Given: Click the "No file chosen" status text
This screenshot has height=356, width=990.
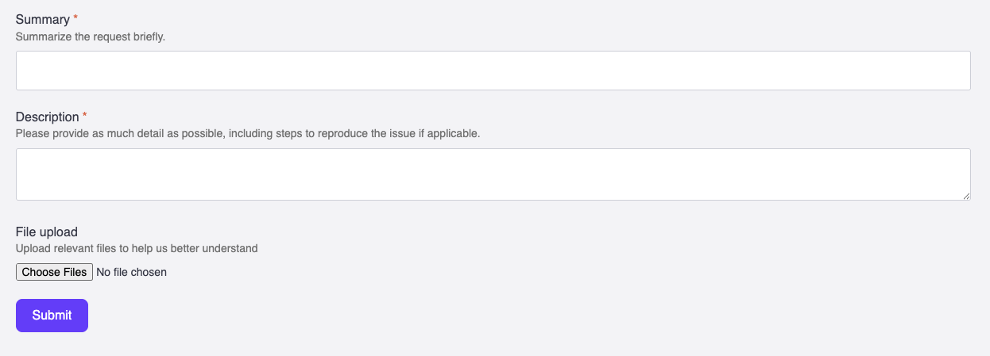Looking at the screenshot, I should coord(131,272).
